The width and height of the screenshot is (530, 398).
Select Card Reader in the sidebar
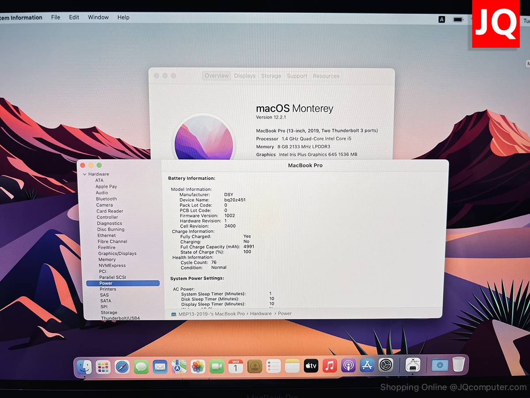pyautogui.click(x=110, y=211)
